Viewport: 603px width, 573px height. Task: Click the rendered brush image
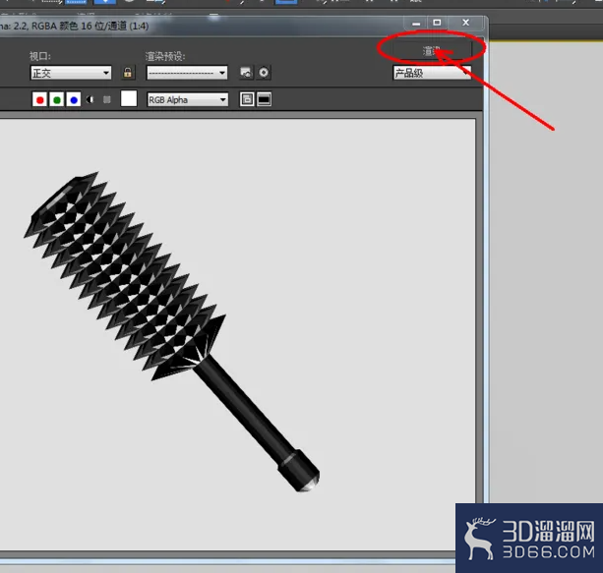click(x=172, y=331)
